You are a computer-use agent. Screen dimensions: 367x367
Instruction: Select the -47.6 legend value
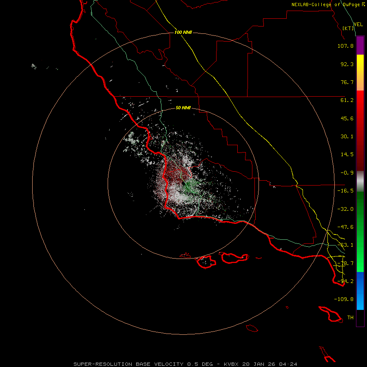[x=345, y=227]
